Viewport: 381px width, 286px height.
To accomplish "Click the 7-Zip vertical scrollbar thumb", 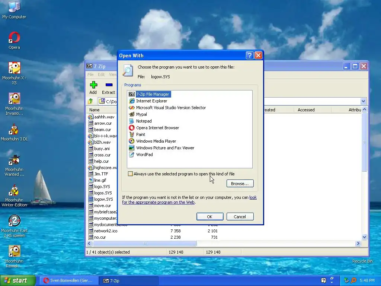I will pyautogui.click(x=364, y=142).
